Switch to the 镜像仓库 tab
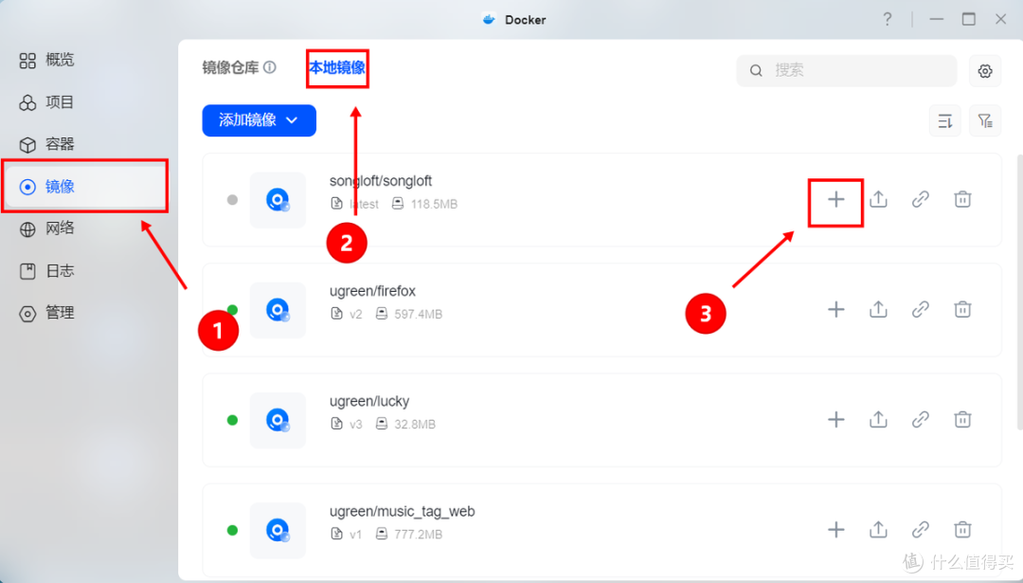Screen dimensions: 1023x583 point(230,67)
